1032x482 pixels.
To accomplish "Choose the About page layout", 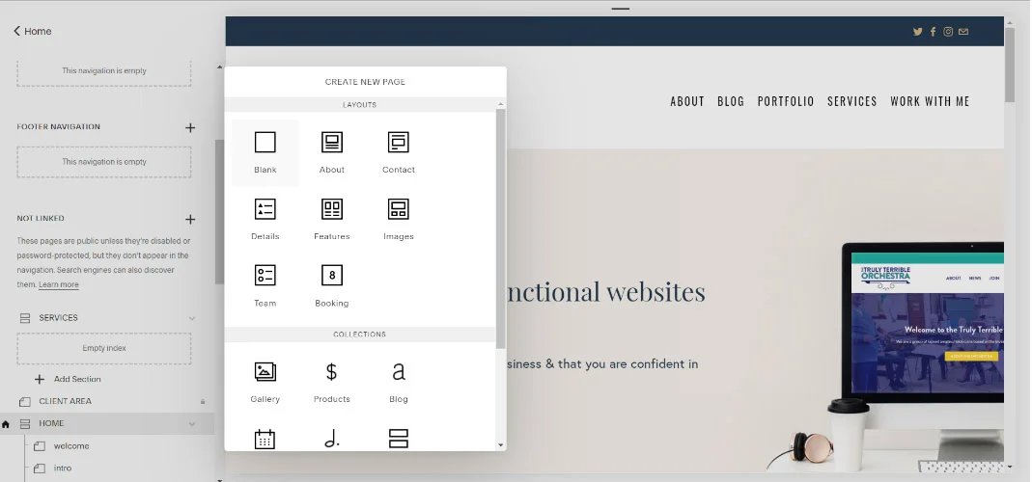I will point(332,152).
